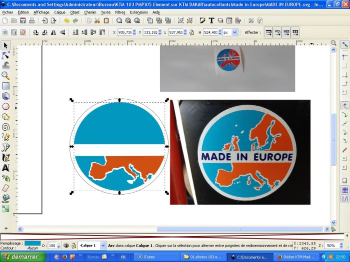Select the Text tool in toolbox

(5, 168)
